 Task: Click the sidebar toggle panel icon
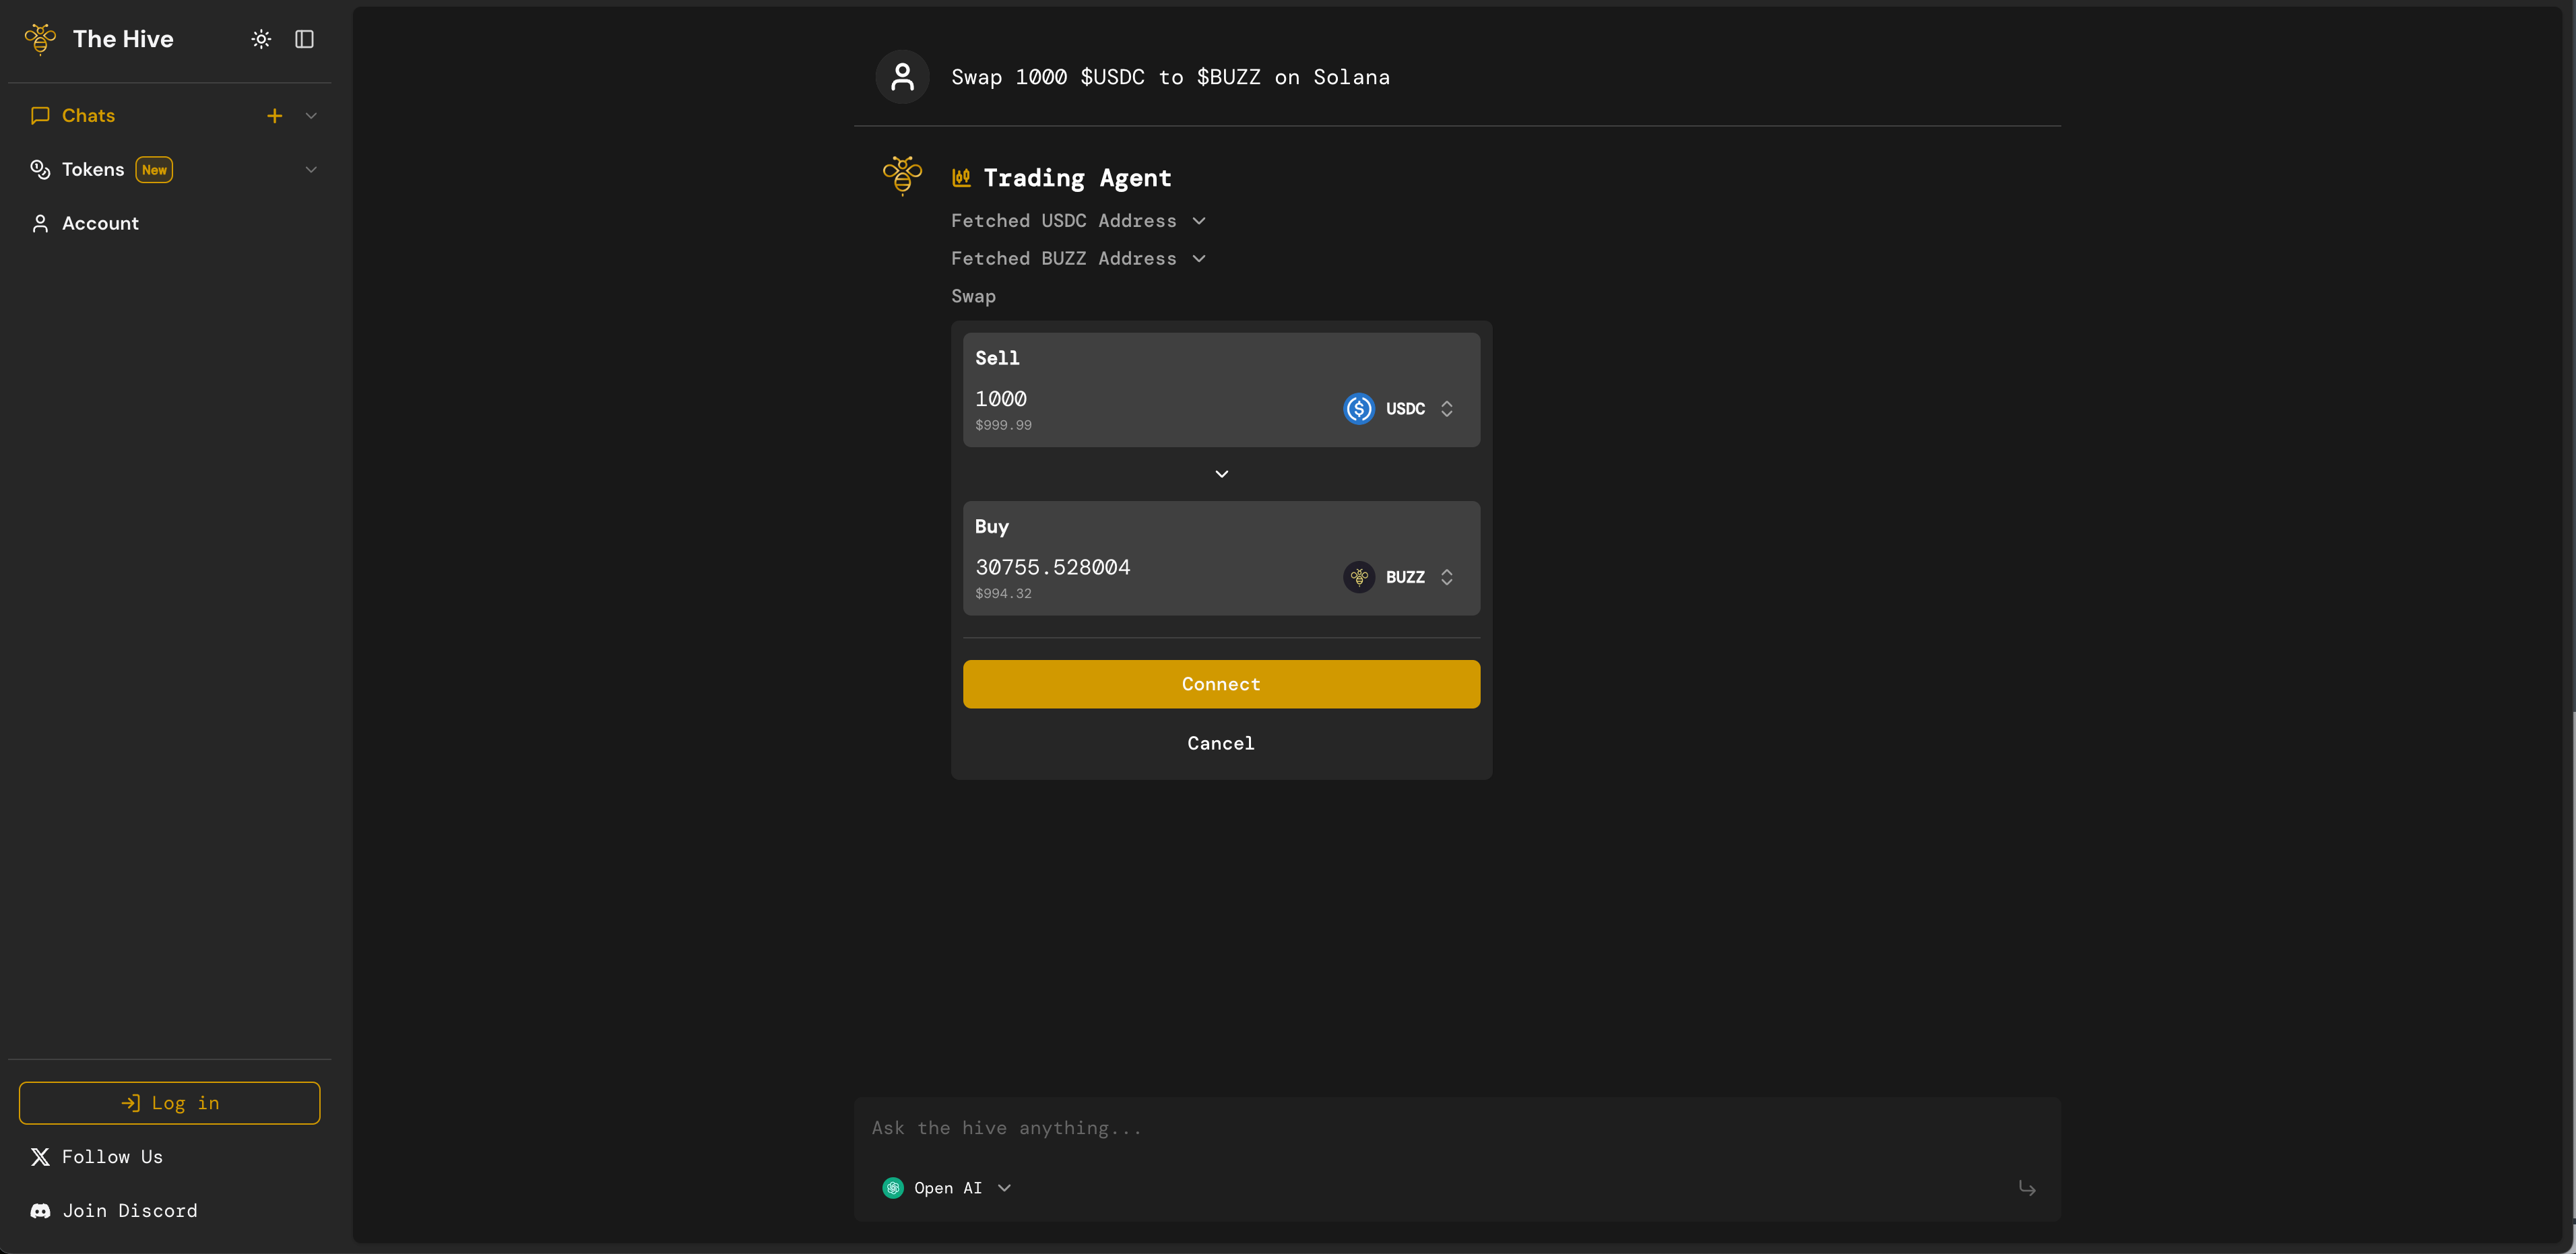[302, 38]
